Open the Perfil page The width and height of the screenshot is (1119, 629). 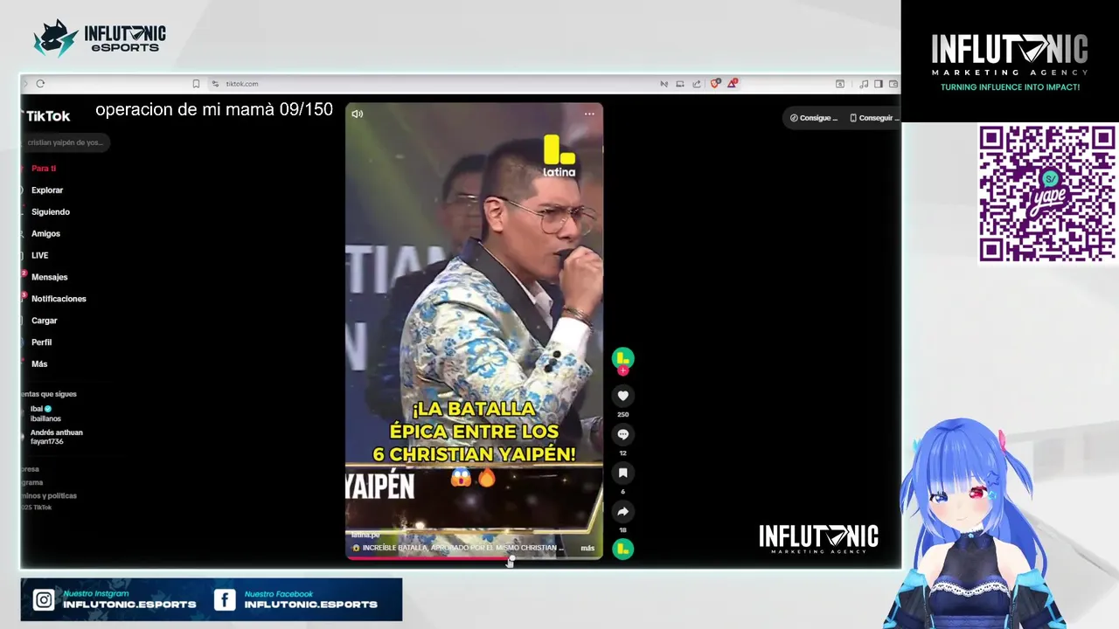tap(41, 342)
